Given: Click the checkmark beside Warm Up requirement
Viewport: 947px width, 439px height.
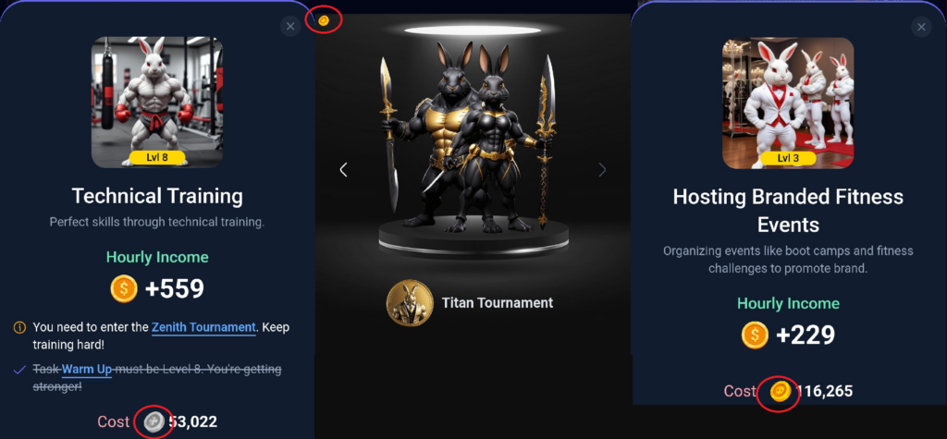Looking at the screenshot, I should pyautogui.click(x=19, y=369).
